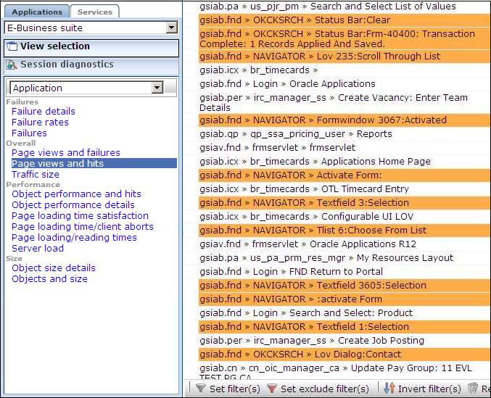
Task: Select row 'qp_ssa_pricing_user » Reports'
Action: point(344,134)
